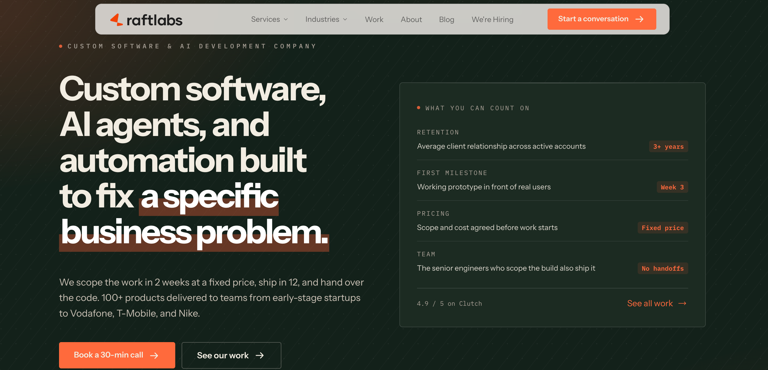Click the FIRST MILESTONE label
Image resolution: width=768 pixels, height=370 pixels.
click(x=452, y=173)
